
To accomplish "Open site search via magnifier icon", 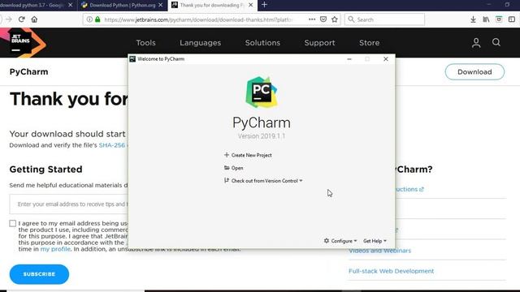I will (x=496, y=42).
